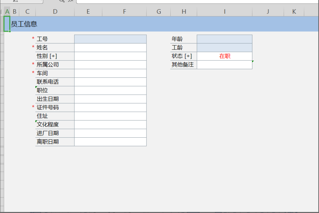Click into the formula bar input
319x213 pixels.
197,1
